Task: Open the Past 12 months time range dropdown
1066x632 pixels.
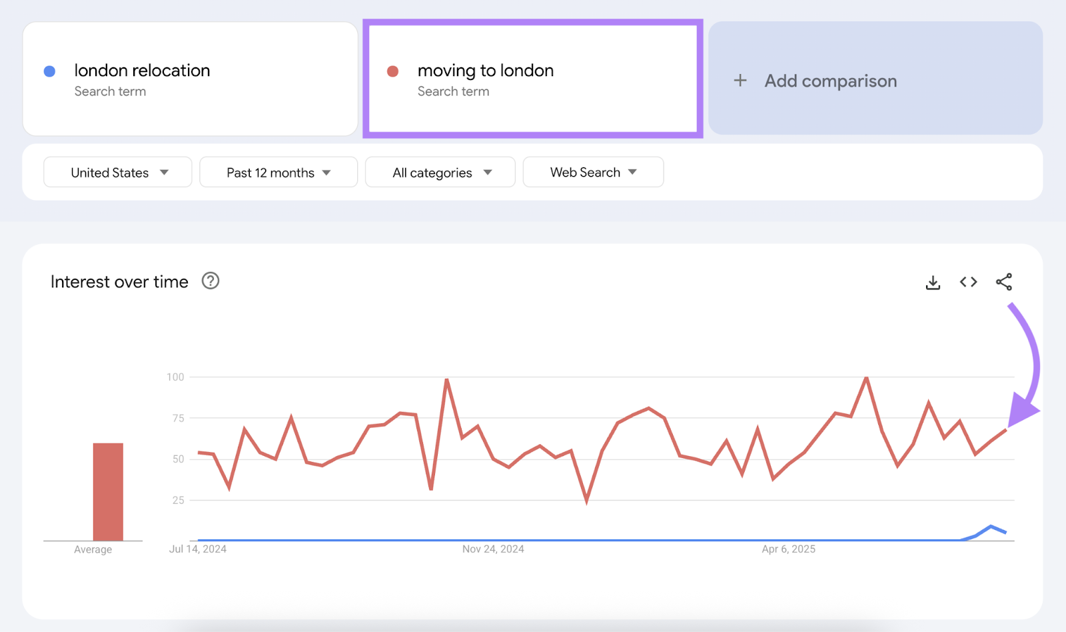Action: [278, 172]
